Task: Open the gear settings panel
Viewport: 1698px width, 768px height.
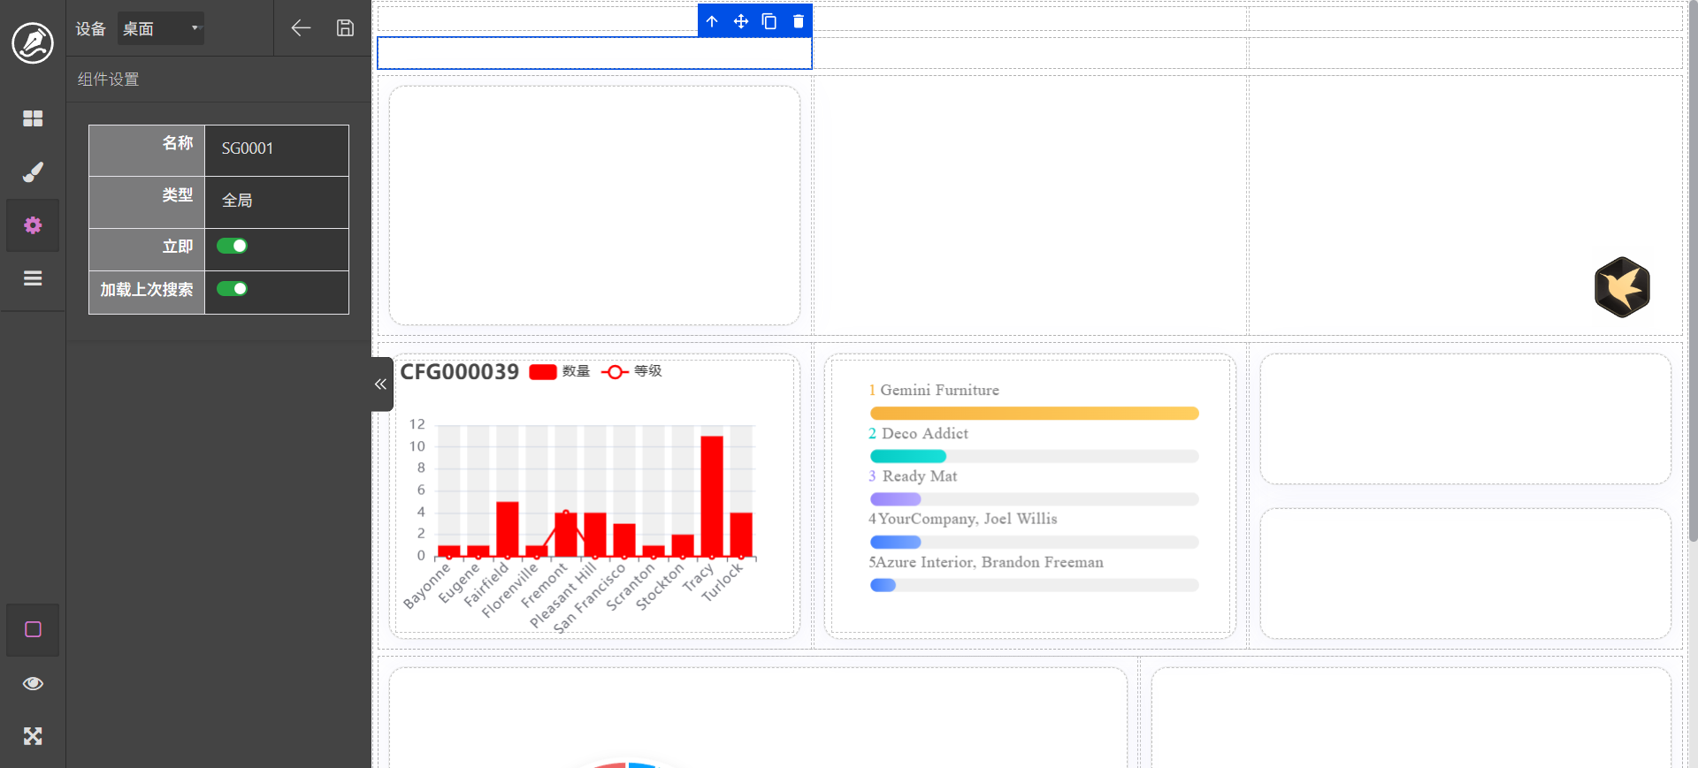Action: point(33,225)
